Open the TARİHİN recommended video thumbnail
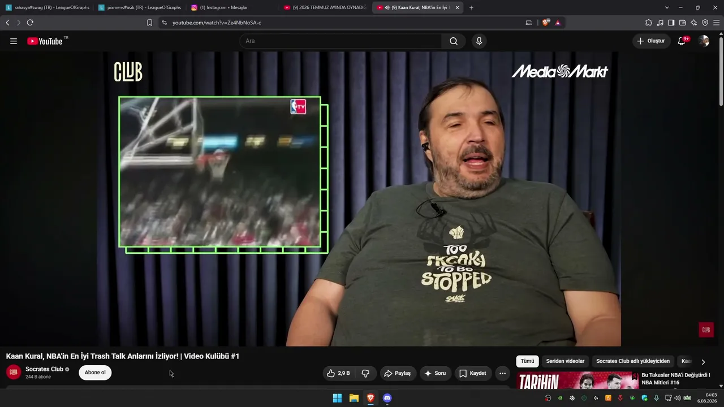The image size is (724, 407). [577, 381]
